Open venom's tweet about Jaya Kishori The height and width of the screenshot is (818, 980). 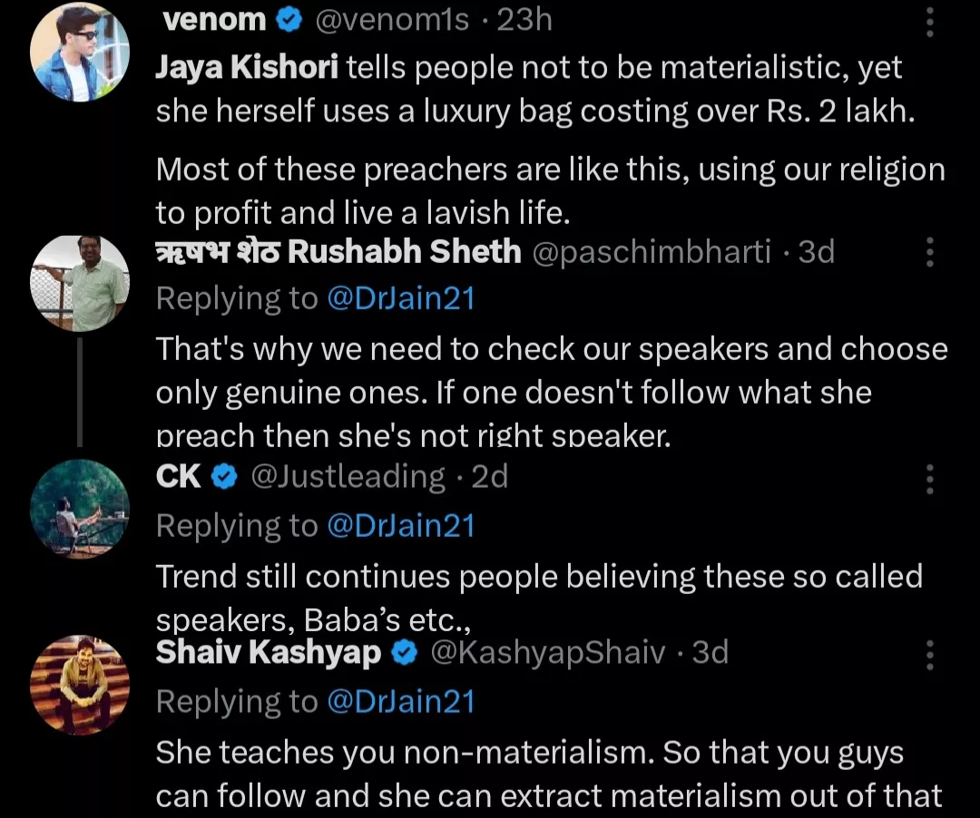pyautogui.click(x=544, y=136)
